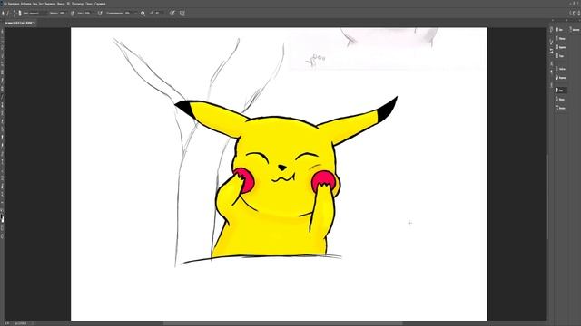This screenshot has width=581, height=326.
Task: Select the open document tab
Action: click(19, 23)
